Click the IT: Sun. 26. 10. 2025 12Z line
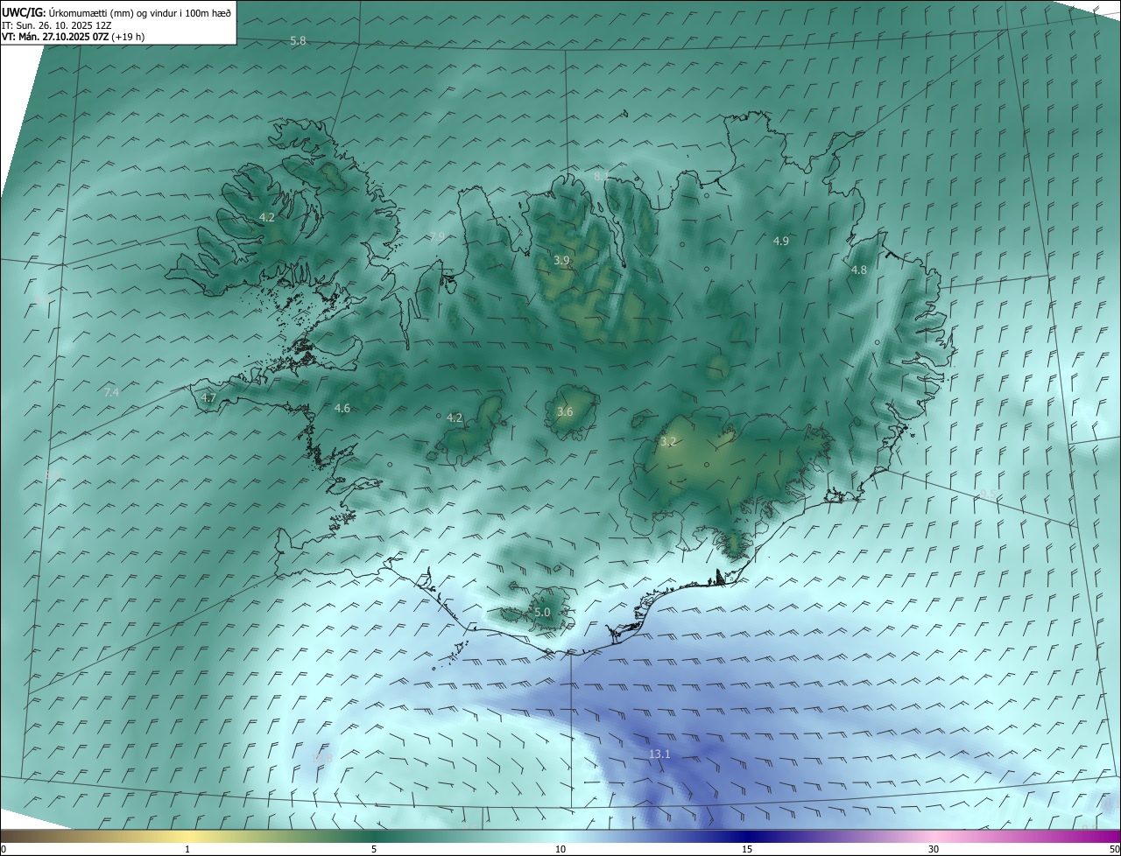The height and width of the screenshot is (856, 1121). (x=57, y=25)
